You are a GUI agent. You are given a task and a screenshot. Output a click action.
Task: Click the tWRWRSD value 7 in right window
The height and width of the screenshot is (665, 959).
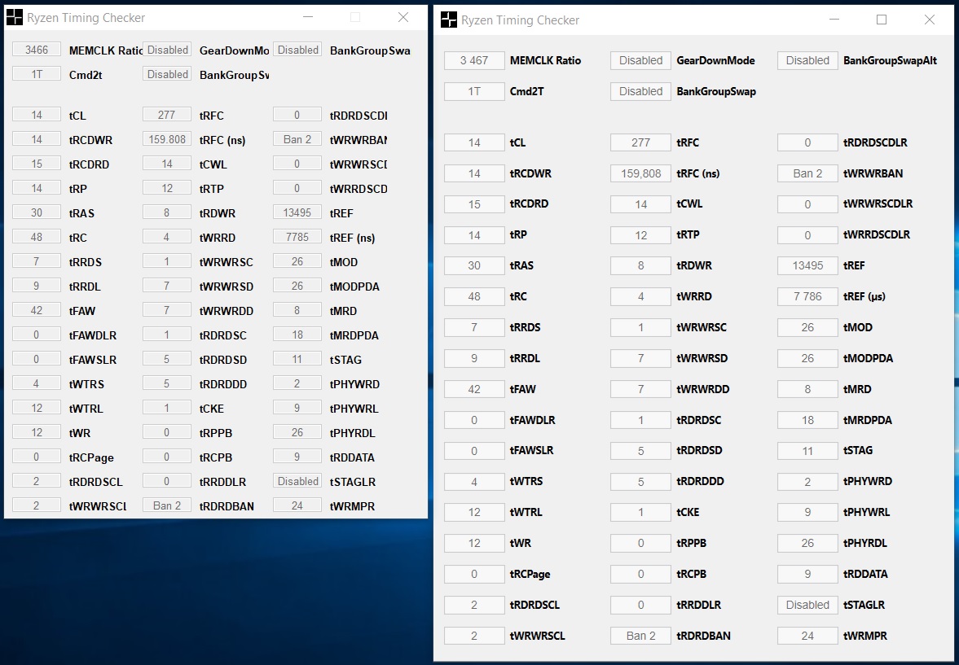[640, 358]
